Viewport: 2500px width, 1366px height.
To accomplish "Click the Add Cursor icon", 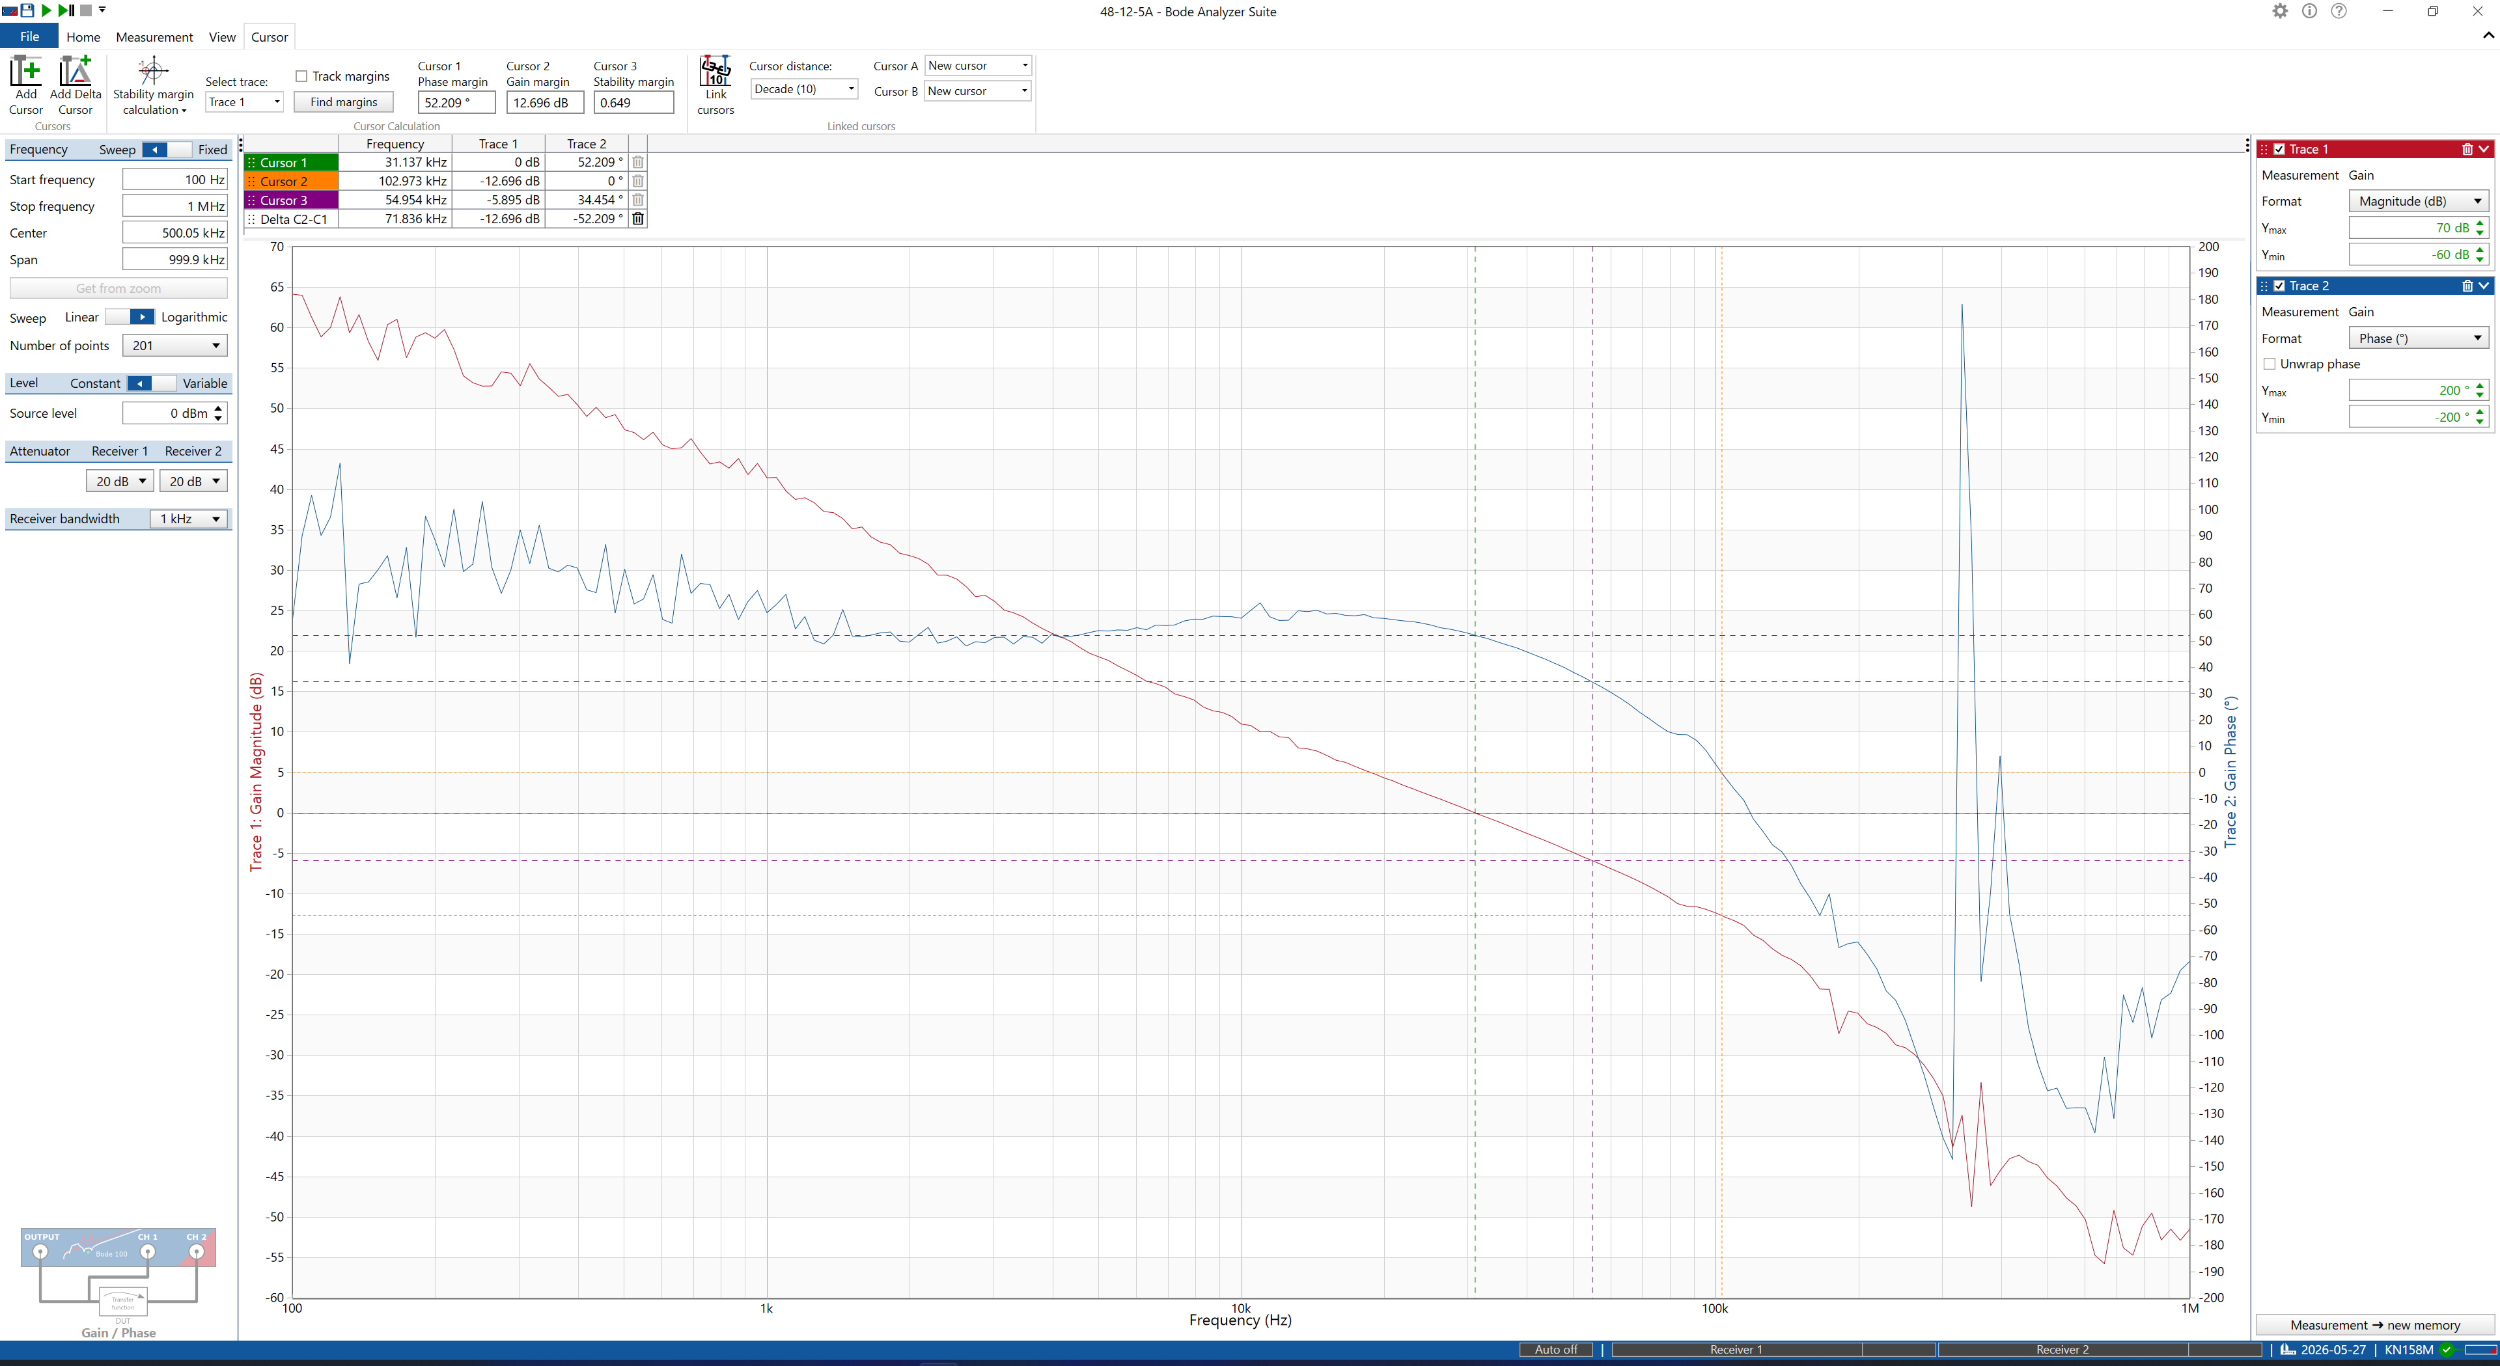I will click(26, 71).
